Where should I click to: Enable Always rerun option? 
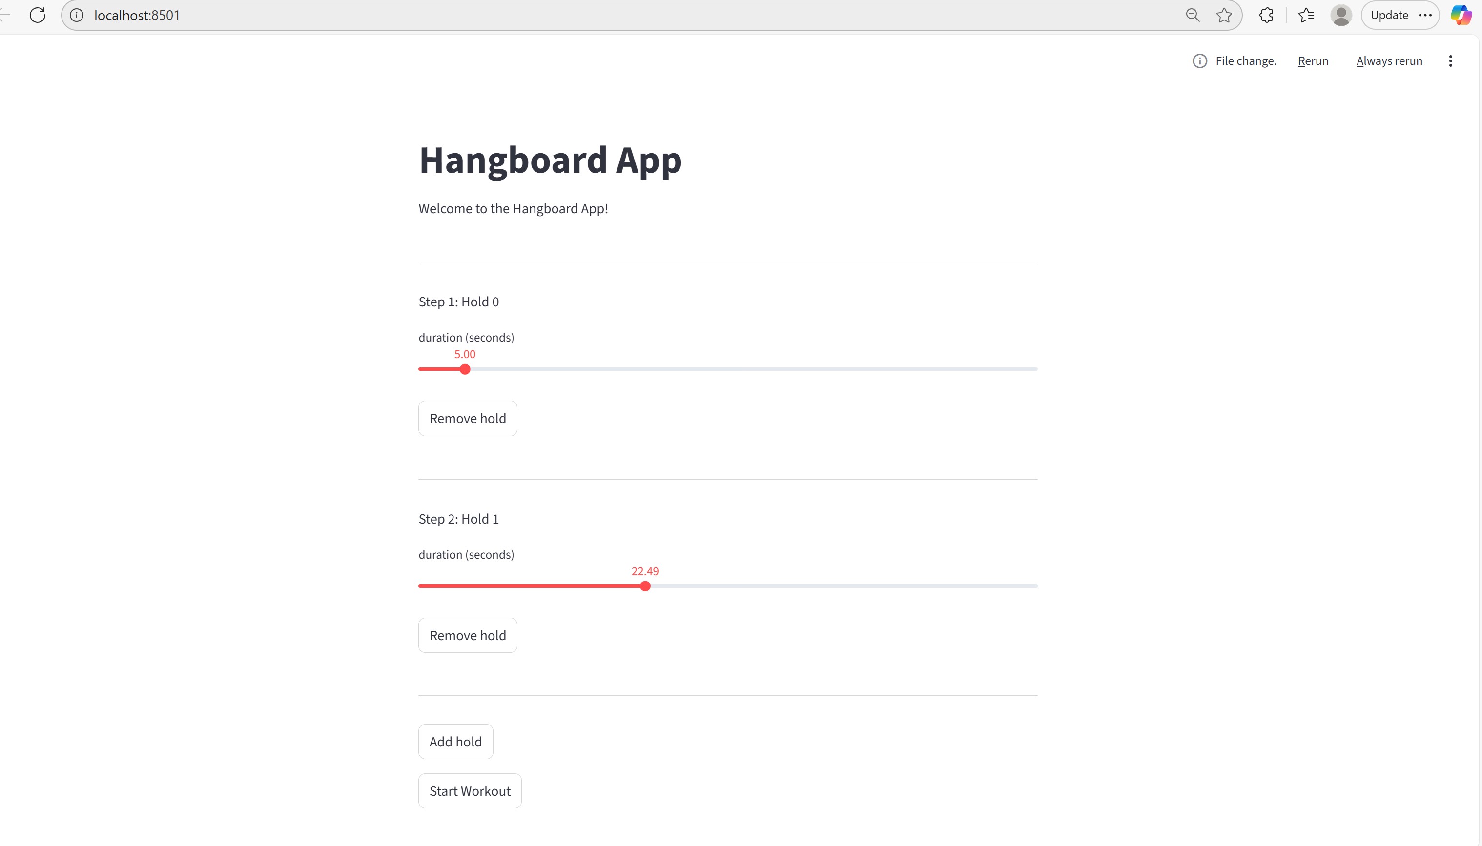1389,61
